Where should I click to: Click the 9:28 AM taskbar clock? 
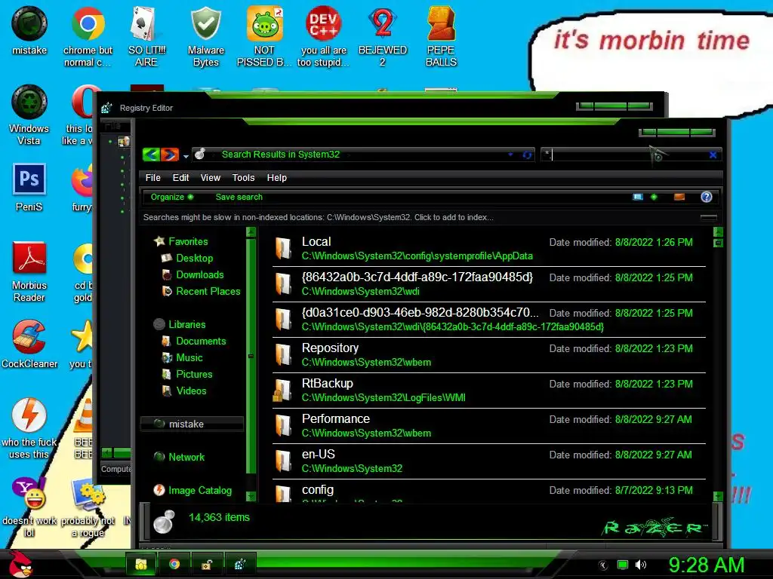click(707, 565)
